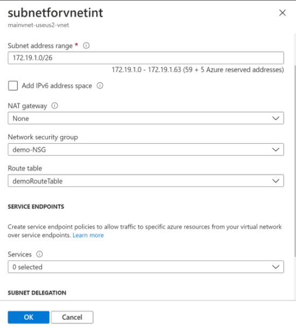Click the SUBNET DELEGATION section heading
296x331 pixels.
(x=37, y=293)
